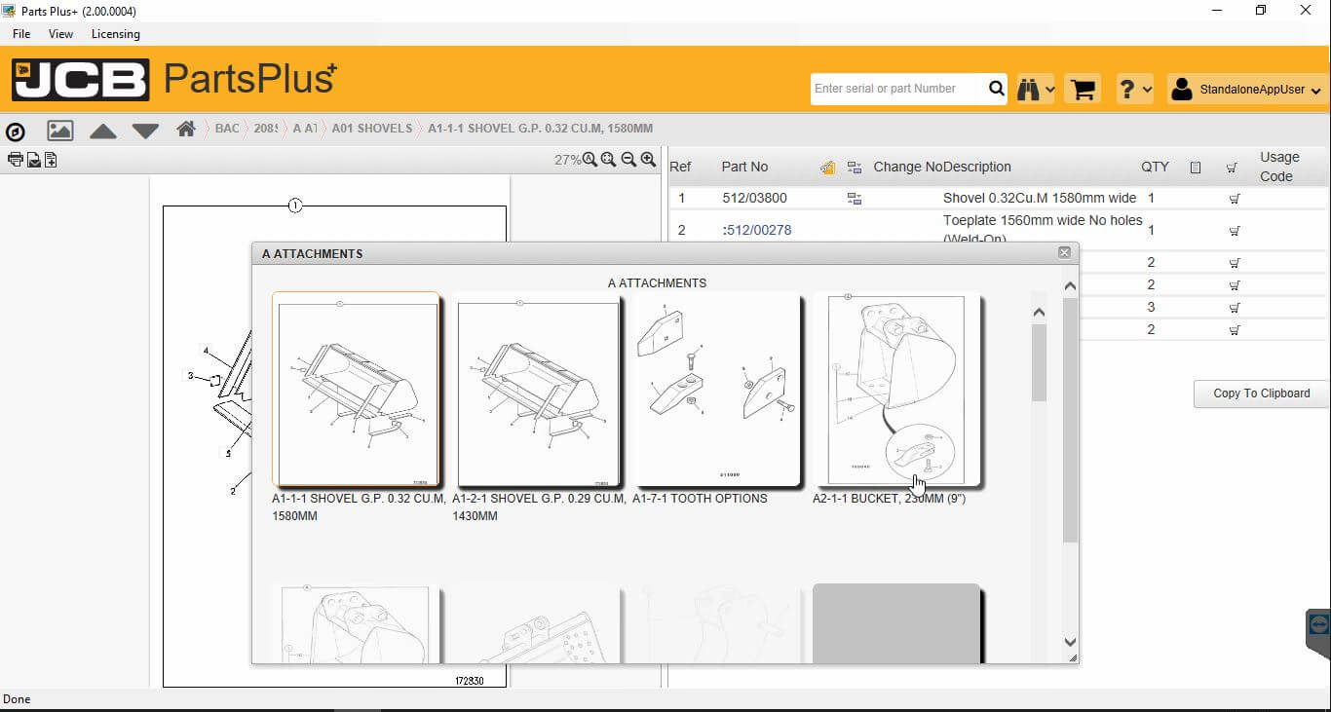Click the print icon above the diagram
Image resolution: width=1331 pixels, height=712 pixels.
tap(15, 160)
